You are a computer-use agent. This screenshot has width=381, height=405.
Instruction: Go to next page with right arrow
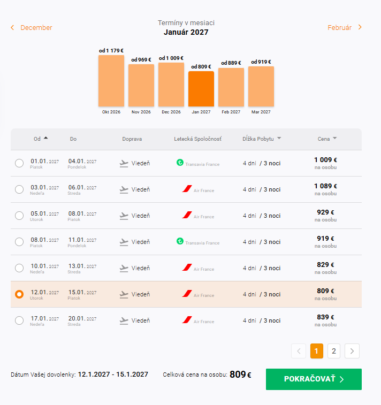tap(352, 351)
